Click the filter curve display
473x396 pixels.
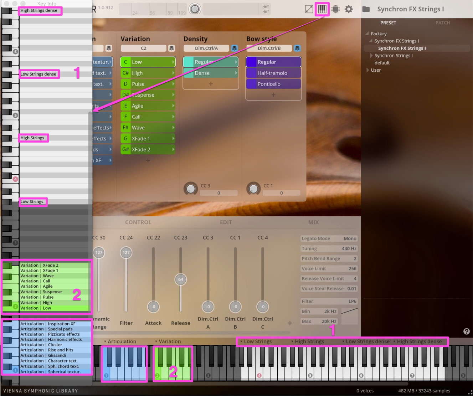point(349,316)
